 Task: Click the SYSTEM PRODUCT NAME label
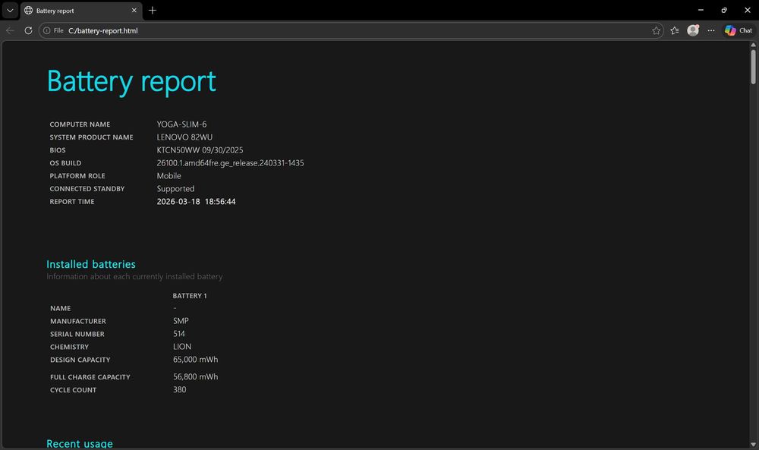pos(92,137)
